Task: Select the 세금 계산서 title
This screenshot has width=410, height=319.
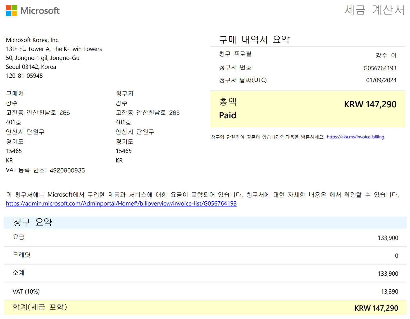Action: coord(375,10)
